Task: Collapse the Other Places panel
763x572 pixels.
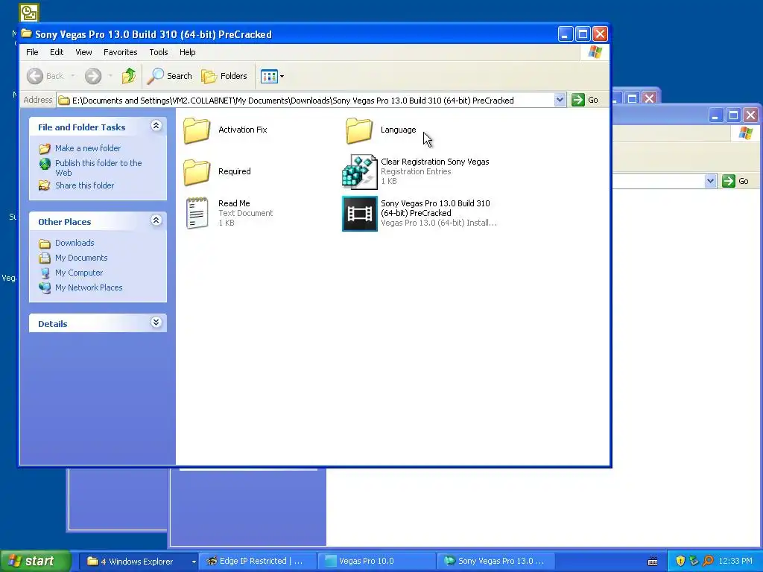Action: click(x=156, y=220)
